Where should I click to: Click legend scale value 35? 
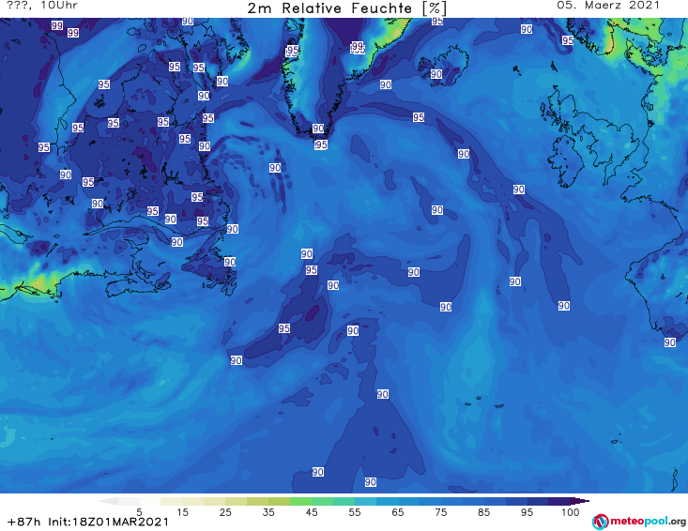coord(268,512)
